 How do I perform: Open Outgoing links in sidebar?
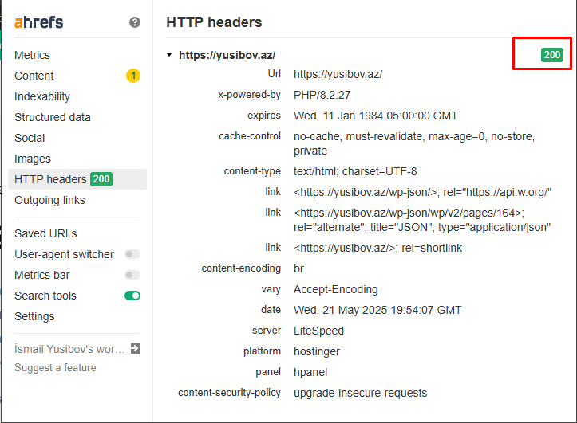point(49,200)
